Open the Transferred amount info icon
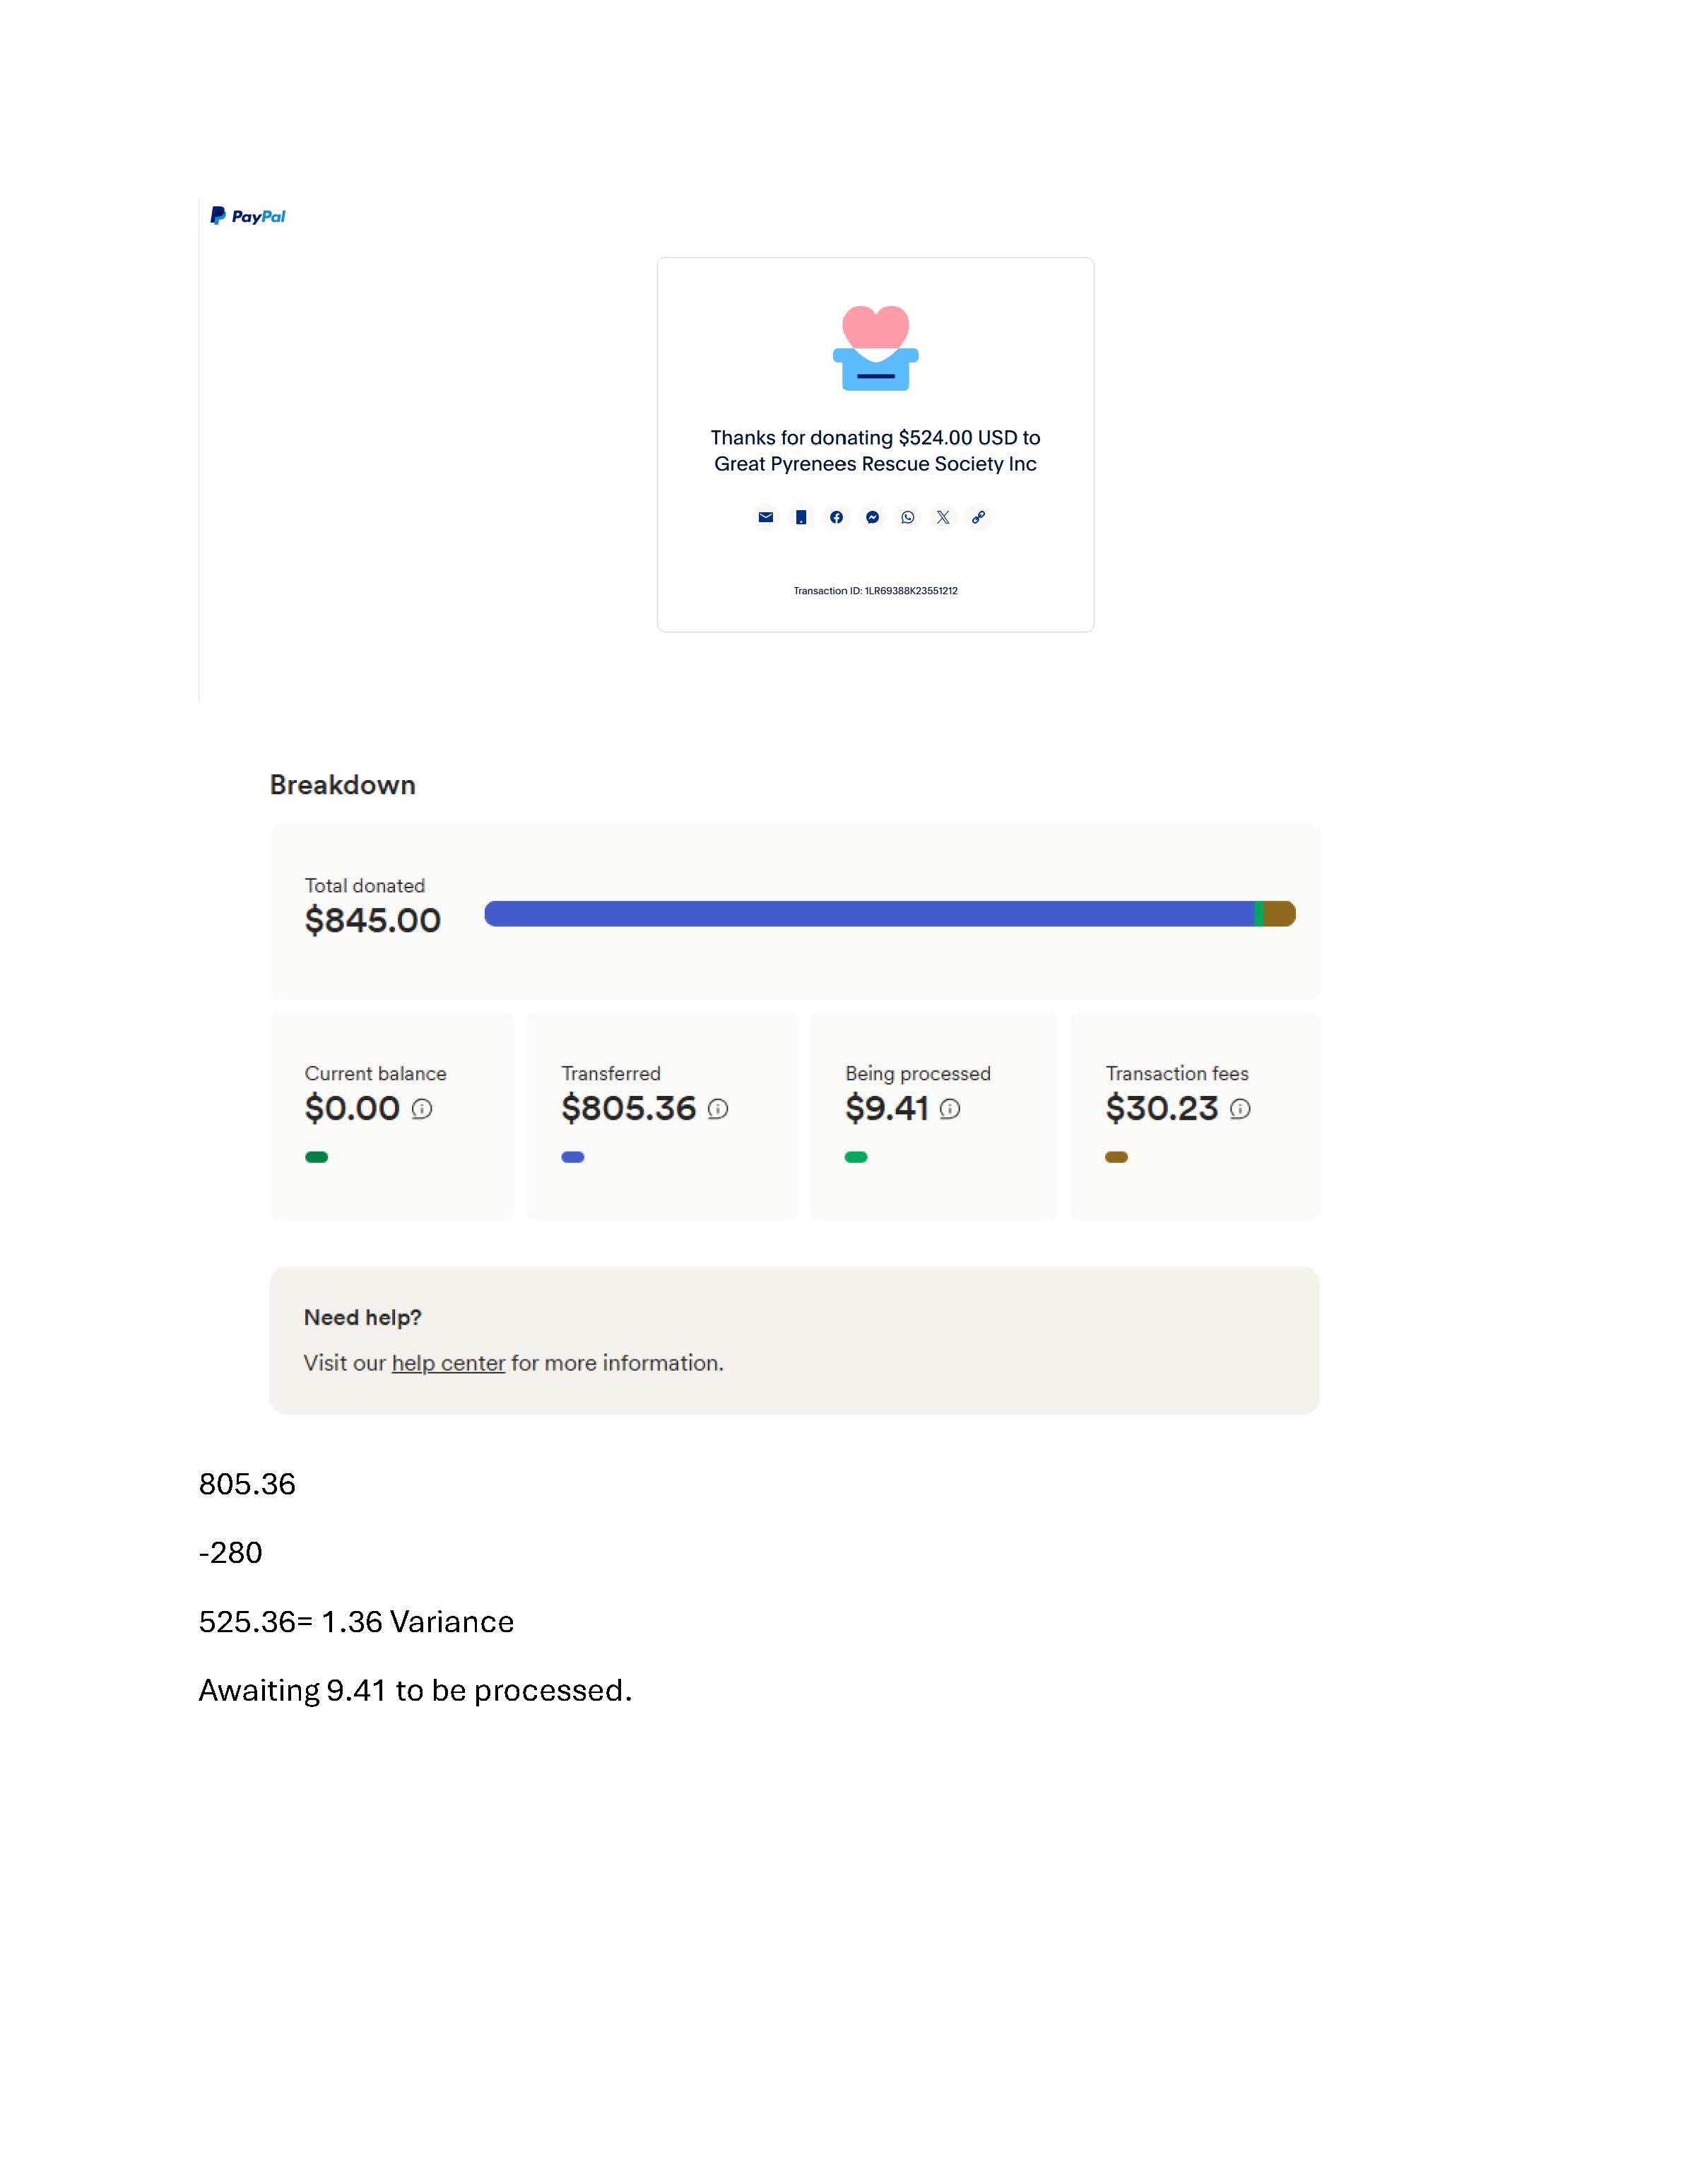Image resolution: width=1688 pixels, height=2184 pixels. (718, 1109)
